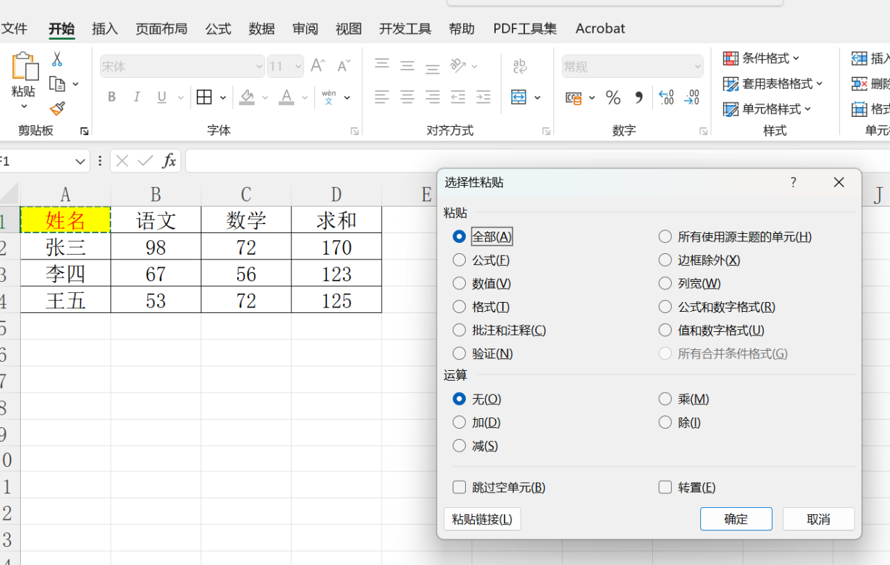Center text horizontally icon
Viewport: 890px width, 565px height.
[407, 97]
